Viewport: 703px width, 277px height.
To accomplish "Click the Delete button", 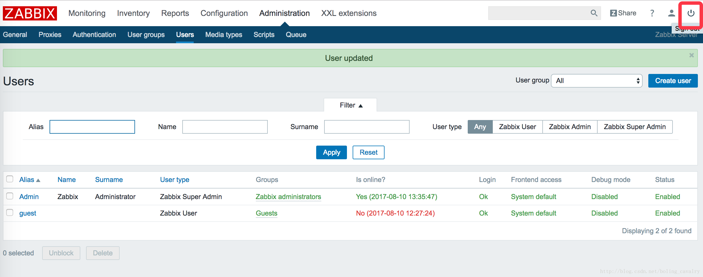I will 103,253.
